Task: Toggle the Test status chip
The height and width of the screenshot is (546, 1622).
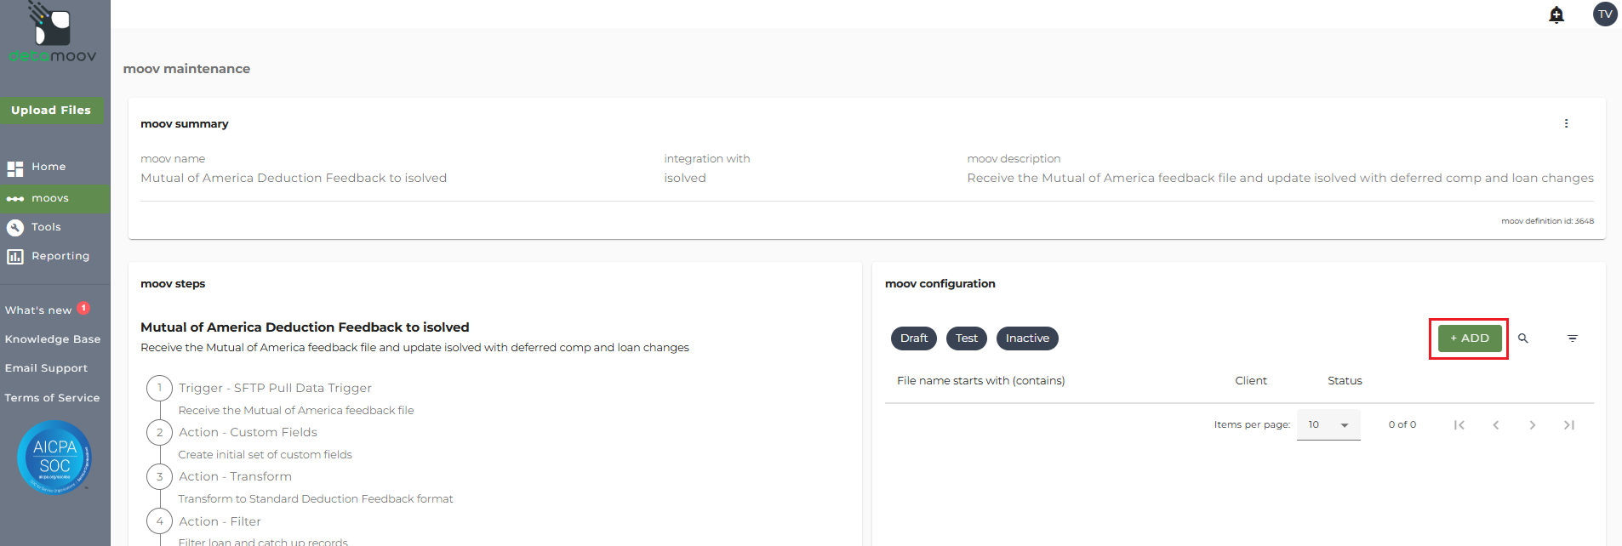Action: point(967,338)
